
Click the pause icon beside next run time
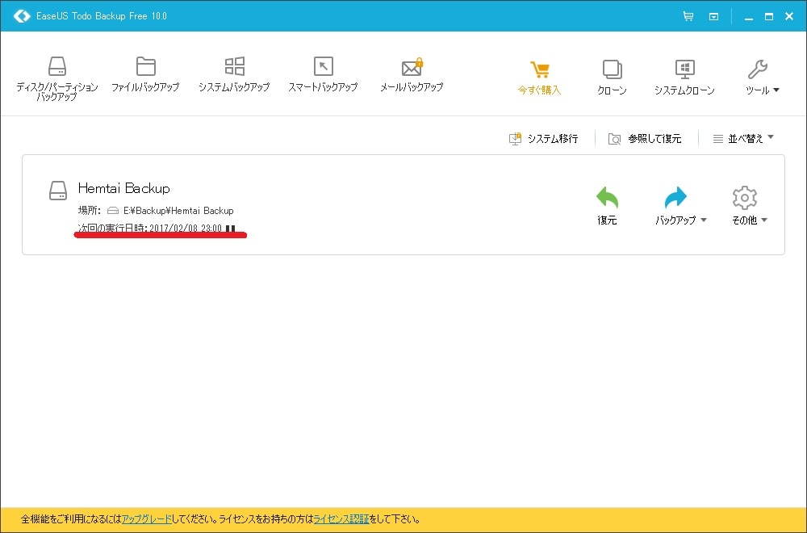click(230, 228)
